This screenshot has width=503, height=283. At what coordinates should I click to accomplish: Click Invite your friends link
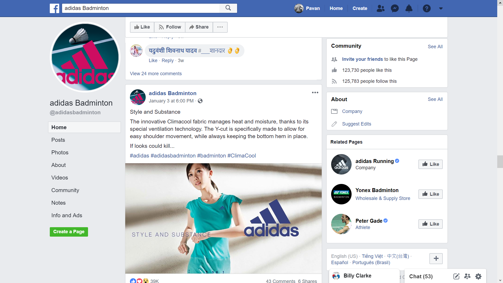point(362,59)
